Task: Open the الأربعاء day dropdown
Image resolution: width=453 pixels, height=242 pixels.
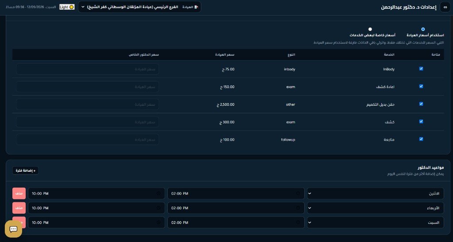Action: (375, 208)
